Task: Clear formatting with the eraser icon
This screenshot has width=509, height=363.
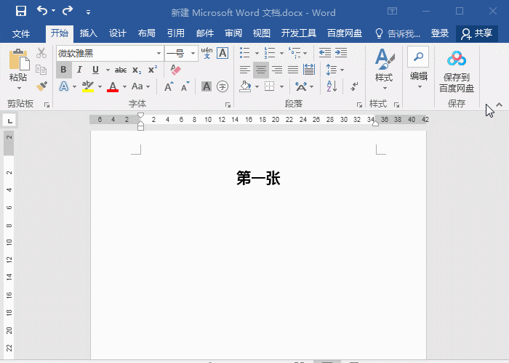Action: 175,70
